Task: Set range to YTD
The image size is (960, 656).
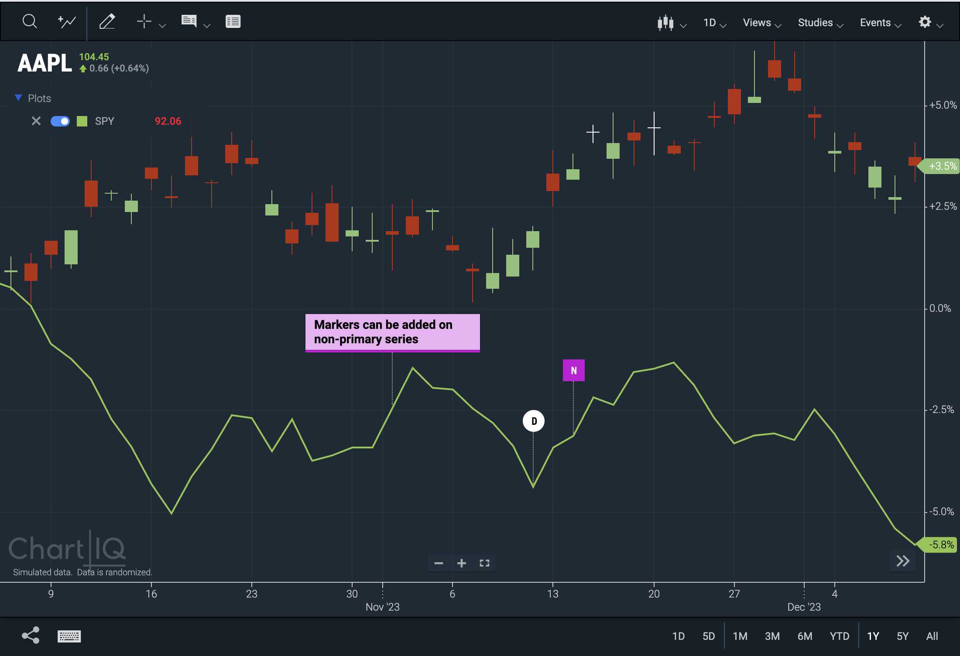Action: coord(840,636)
